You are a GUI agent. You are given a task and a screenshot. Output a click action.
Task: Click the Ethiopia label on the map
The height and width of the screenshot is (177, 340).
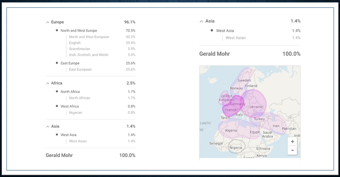[x=263, y=149]
